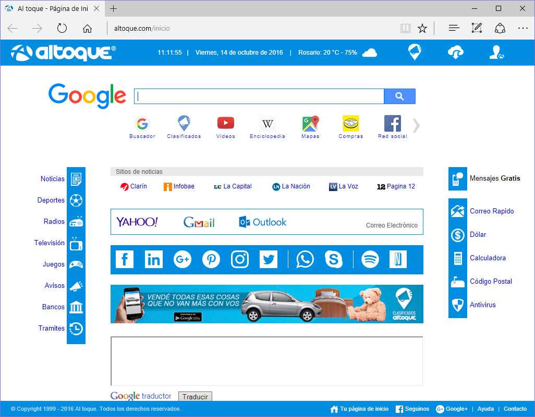Click the Google+ footer link
The height and width of the screenshot is (417, 535).
point(452,409)
